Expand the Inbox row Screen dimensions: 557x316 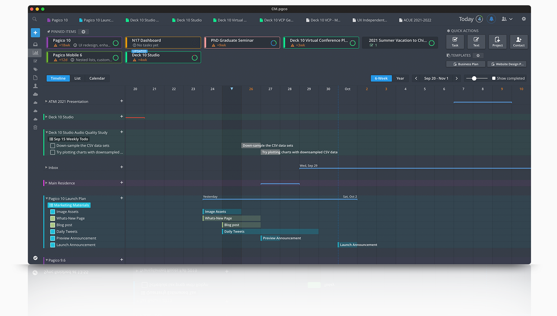point(46,167)
